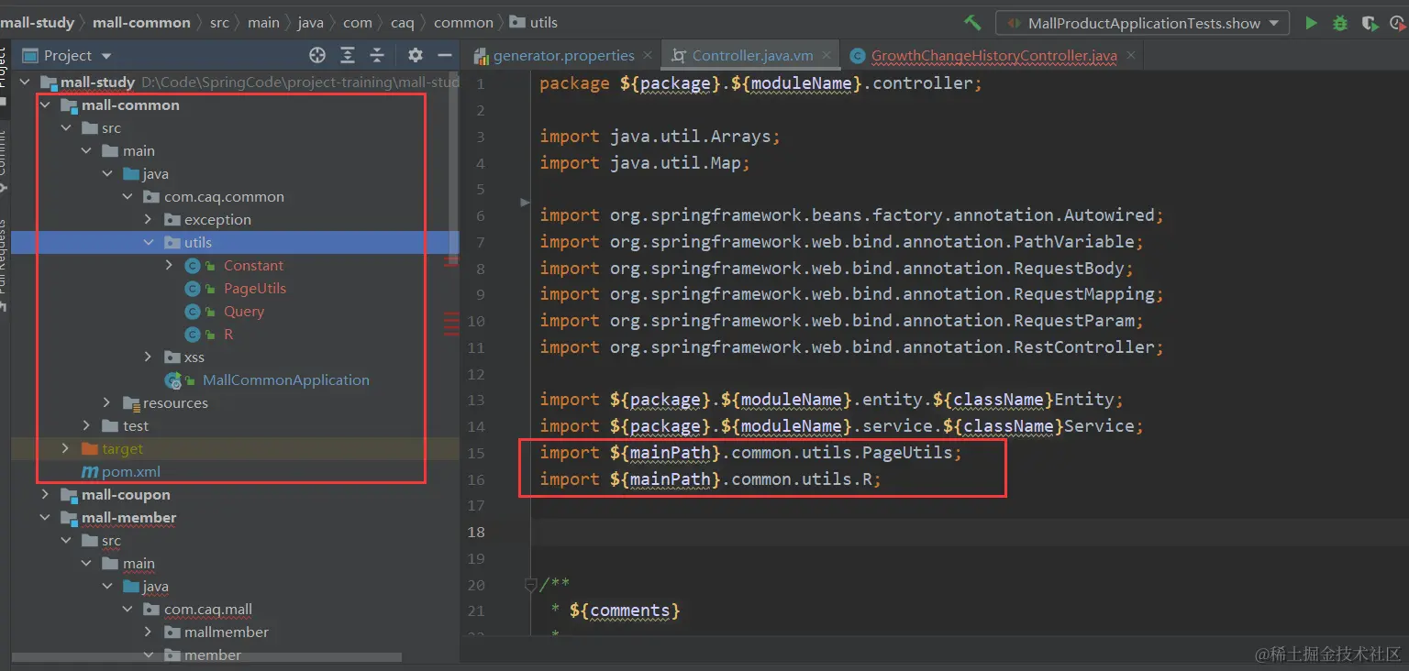Switch to Controller.java.vm tab

[752, 56]
